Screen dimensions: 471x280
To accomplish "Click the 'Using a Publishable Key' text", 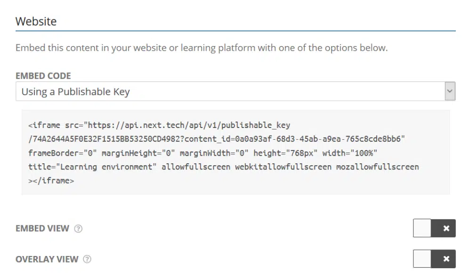I will pyautogui.click(x=75, y=92).
